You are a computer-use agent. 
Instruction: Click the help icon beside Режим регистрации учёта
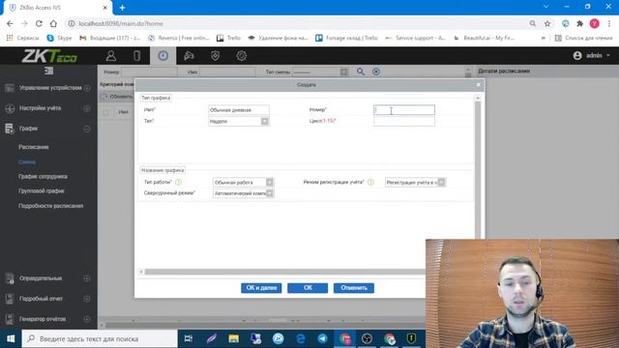pyautogui.click(x=370, y=182)
